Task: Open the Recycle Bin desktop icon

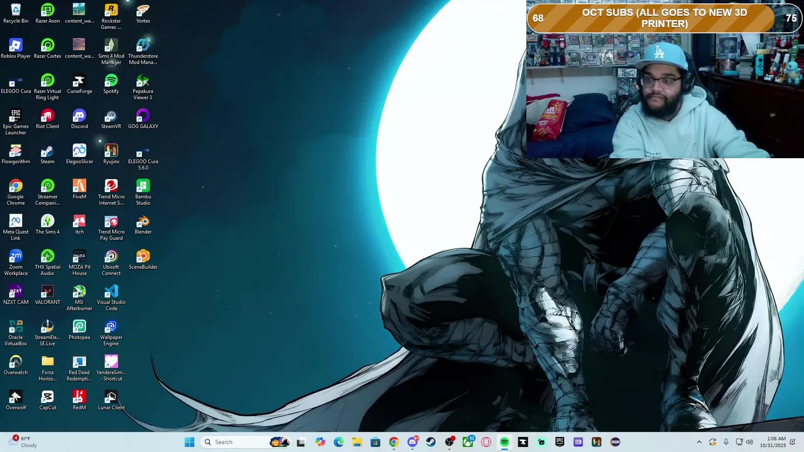Action: click(16, 14)
